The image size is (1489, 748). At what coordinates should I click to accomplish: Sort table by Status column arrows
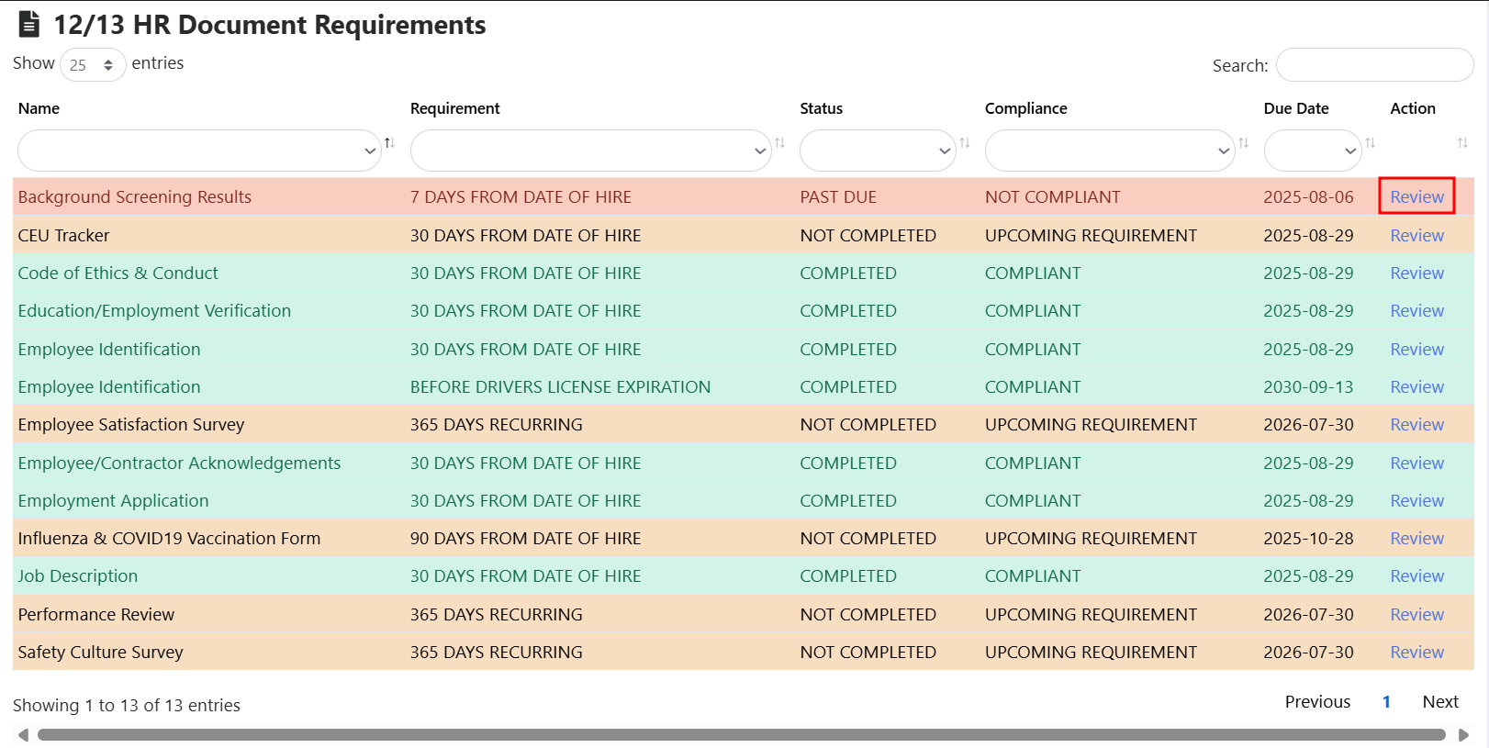click(x=965, y=143)
